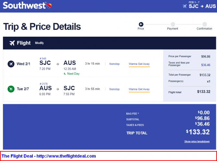
Task: Click the Tue 2/7 return date
Action: [23, 89]
